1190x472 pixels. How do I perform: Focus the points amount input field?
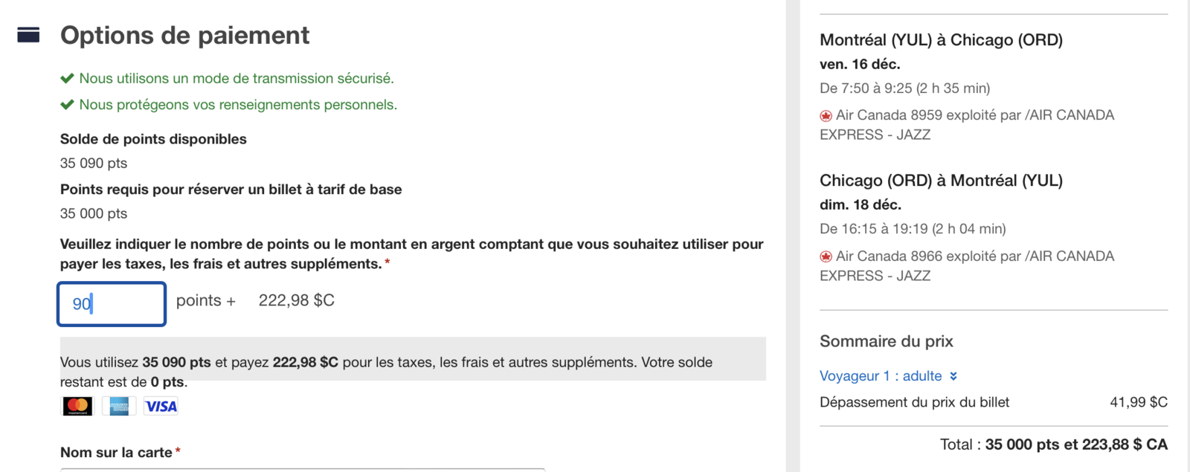[x=112, y=303]
